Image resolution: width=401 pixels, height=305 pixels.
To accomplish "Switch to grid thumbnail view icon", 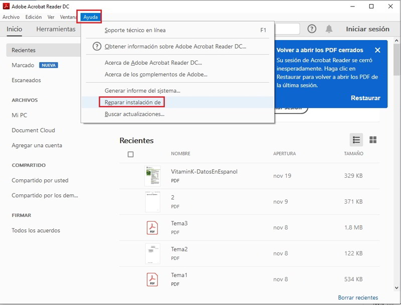I will click(x=373, y=140).
